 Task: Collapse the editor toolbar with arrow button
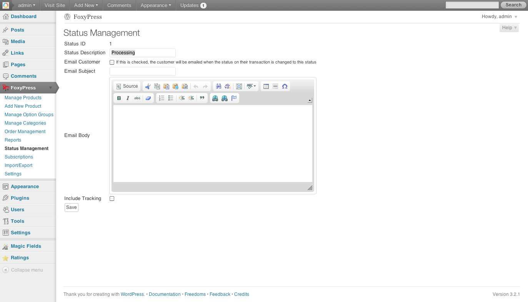pos(310,101)
